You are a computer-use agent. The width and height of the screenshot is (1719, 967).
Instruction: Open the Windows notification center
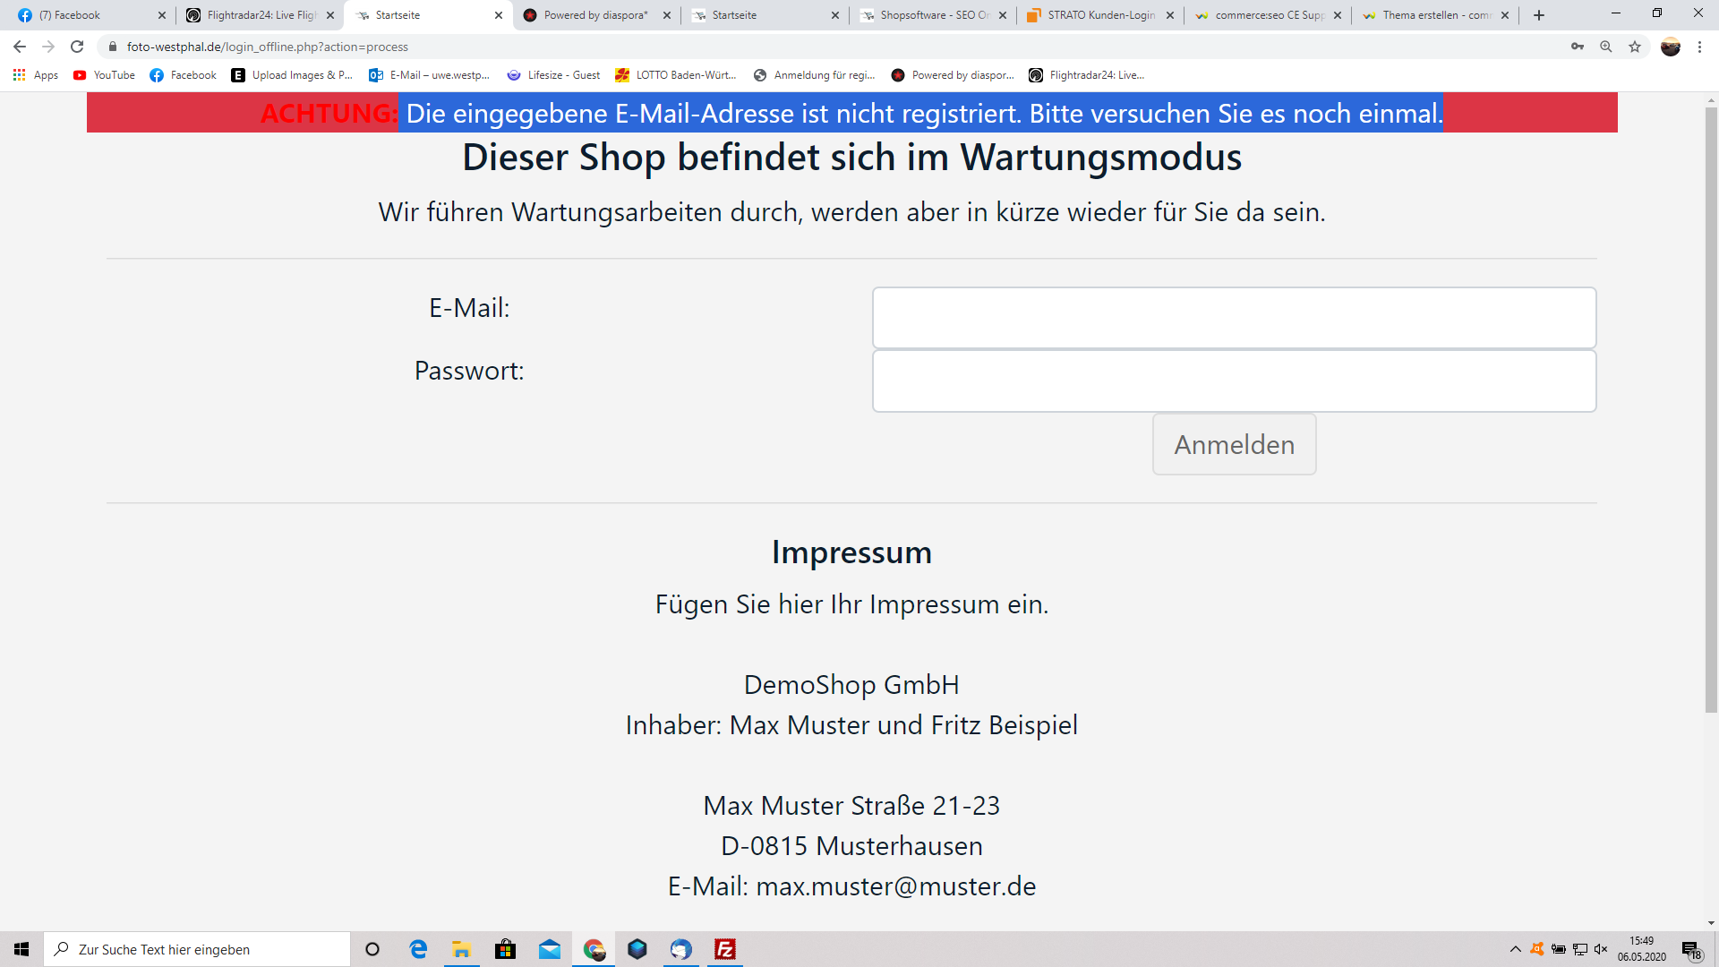[1690, 950]
